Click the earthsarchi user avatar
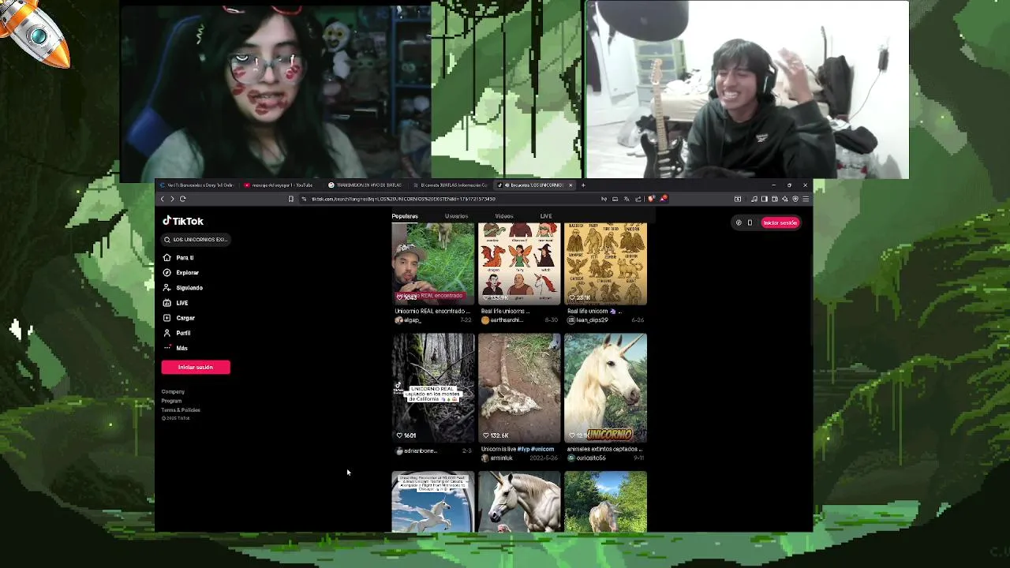The height and width of the screenshot is (568, 1010). 484,320
